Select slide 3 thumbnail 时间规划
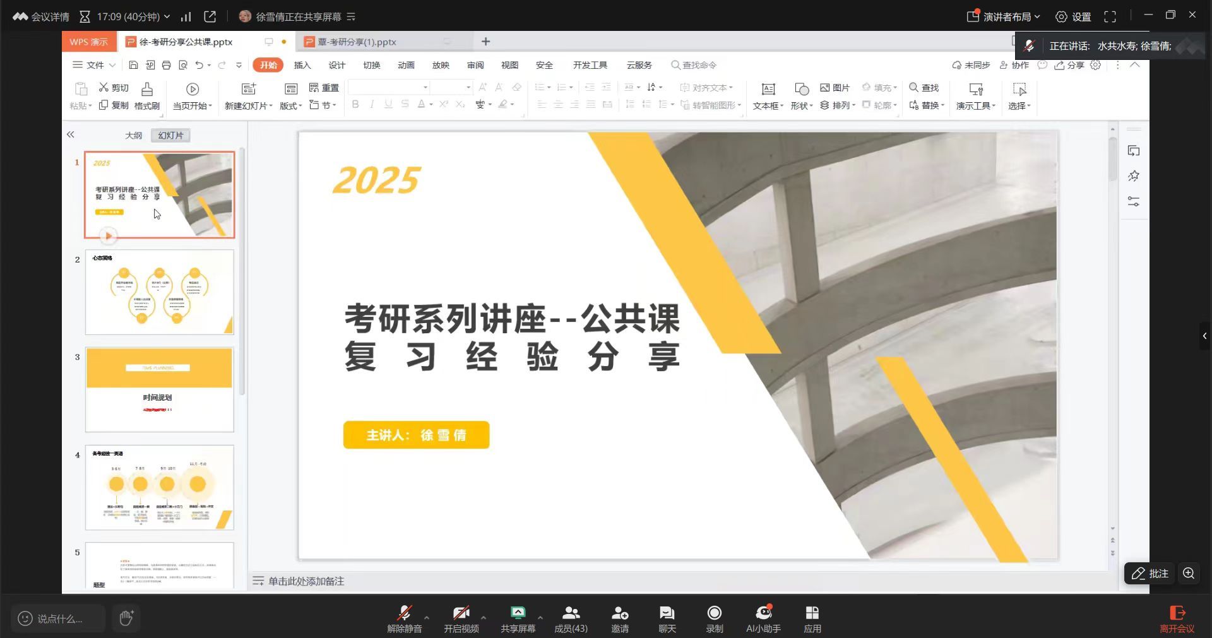Screen dimensions: 1212x638 159,389
